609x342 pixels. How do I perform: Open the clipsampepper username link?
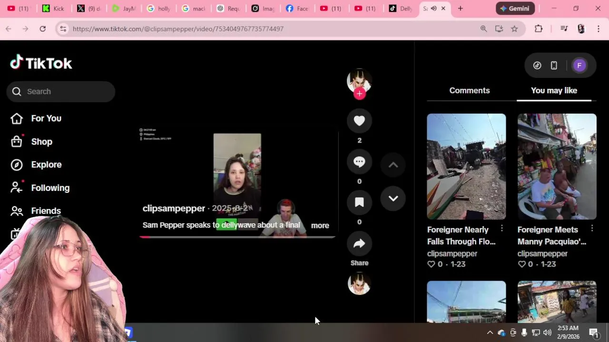pyautogui.click(x=174, y=208)
